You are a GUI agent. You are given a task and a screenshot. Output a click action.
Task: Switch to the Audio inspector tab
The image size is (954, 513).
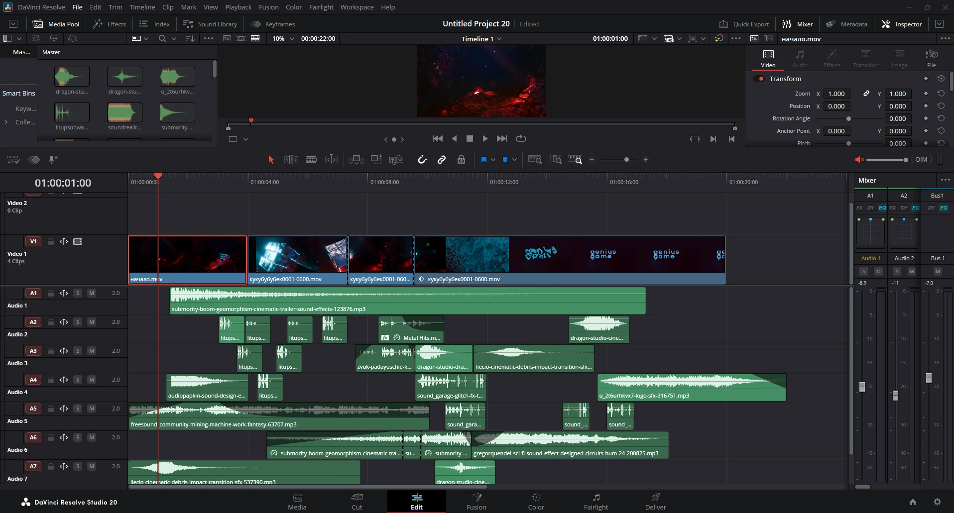tap(800, 59)
